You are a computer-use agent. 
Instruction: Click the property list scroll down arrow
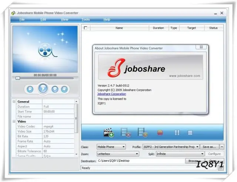click(x=76, y=154)
